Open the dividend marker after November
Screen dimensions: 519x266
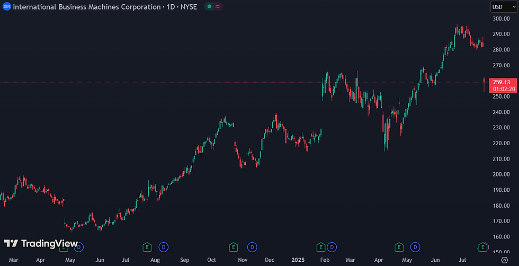point(252,247)
